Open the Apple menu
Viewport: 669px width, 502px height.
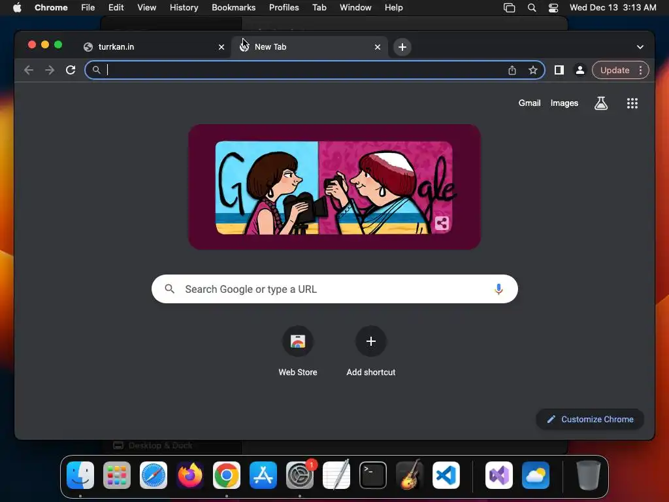17,8
